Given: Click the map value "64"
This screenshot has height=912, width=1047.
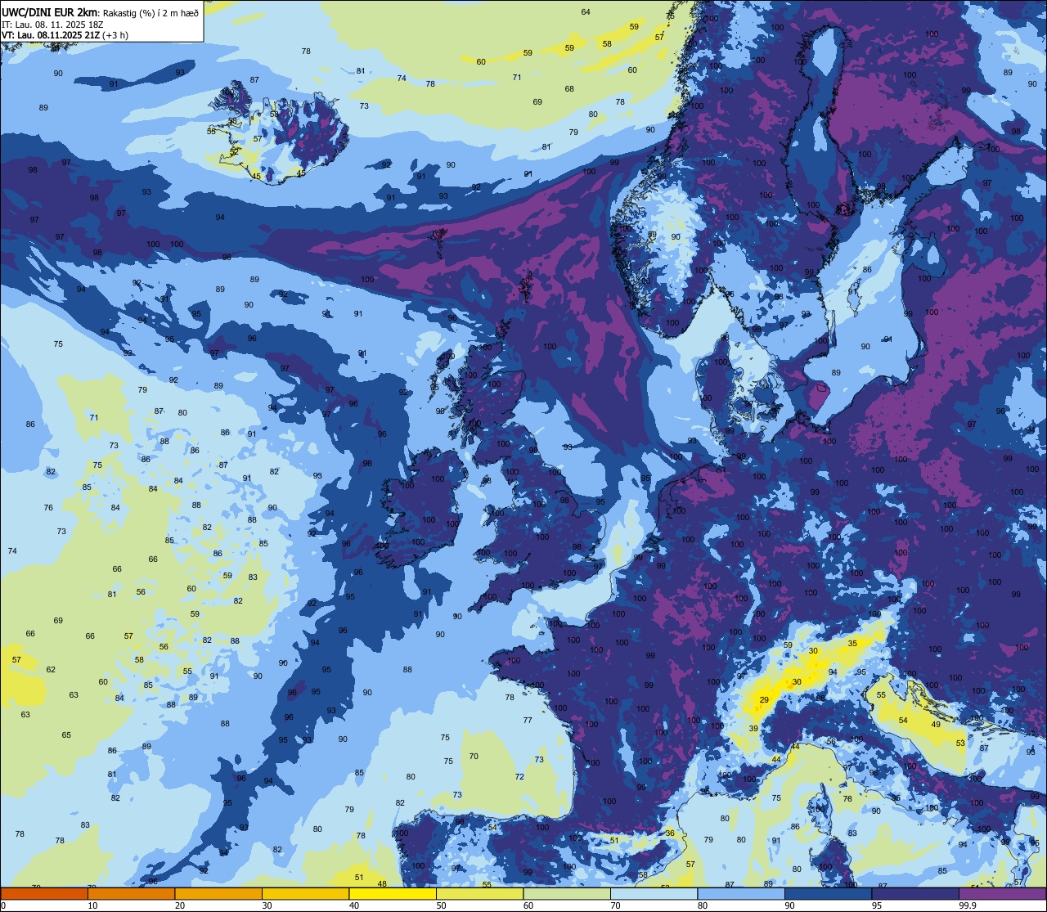Looking at the screenshot, I should point(586,11).
